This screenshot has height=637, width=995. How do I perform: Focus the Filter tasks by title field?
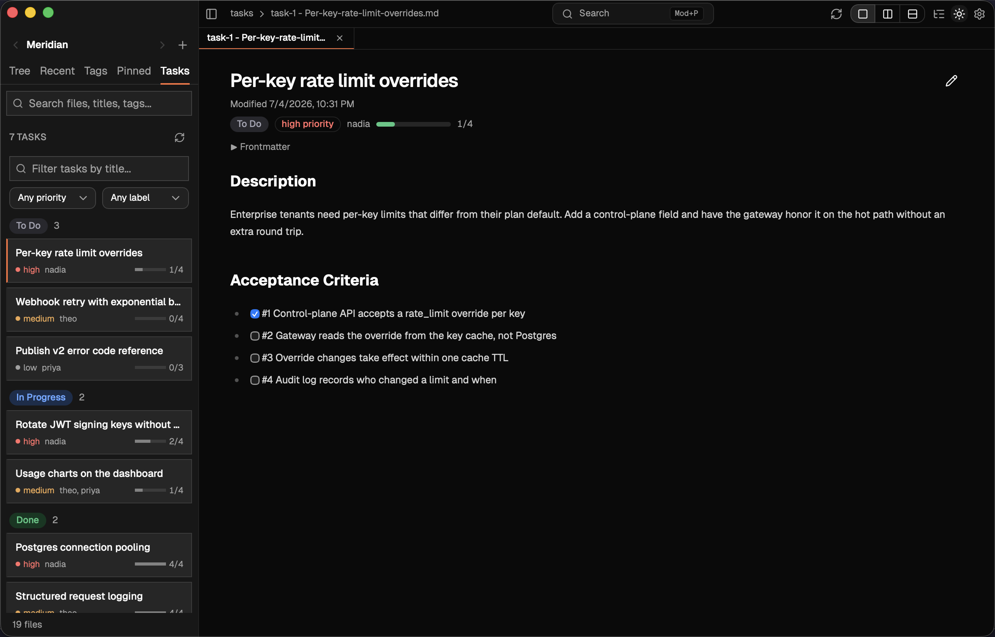[x=99, y=169]
